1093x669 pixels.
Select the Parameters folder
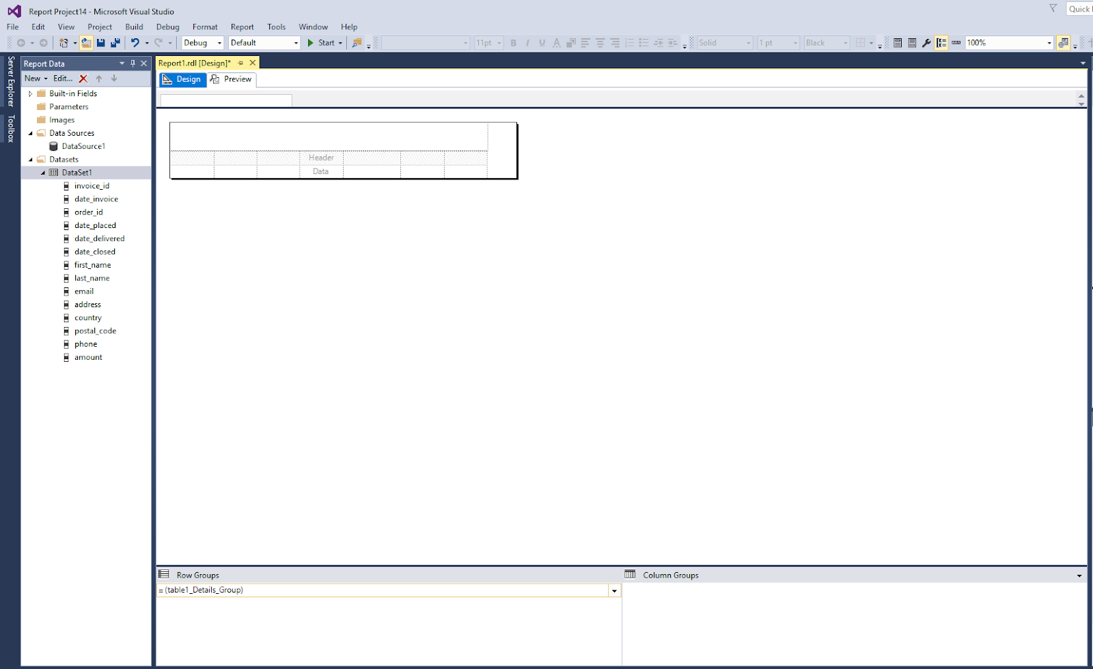69,106
